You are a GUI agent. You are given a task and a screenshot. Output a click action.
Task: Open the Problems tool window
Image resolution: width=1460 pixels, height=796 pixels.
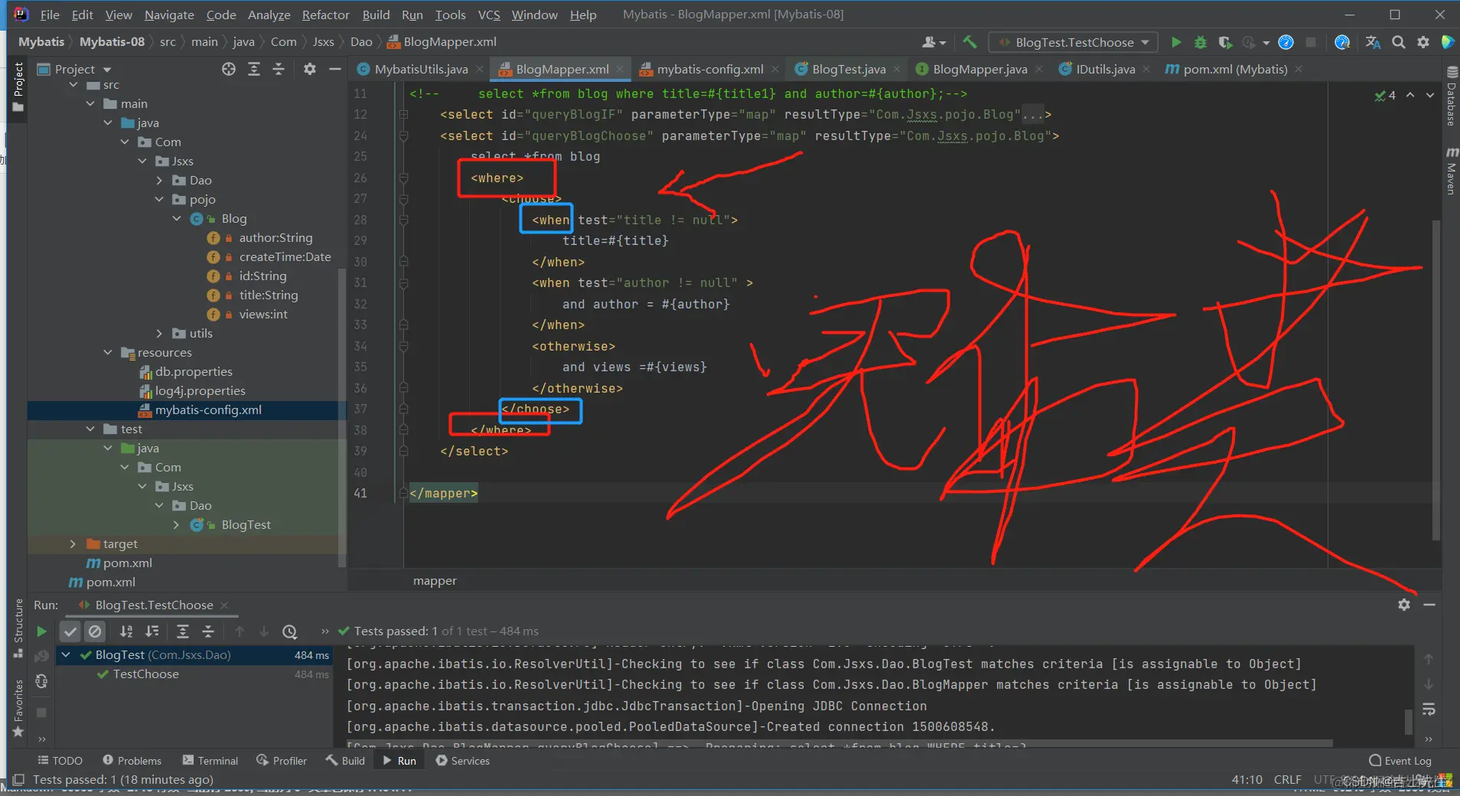[132, 761]
